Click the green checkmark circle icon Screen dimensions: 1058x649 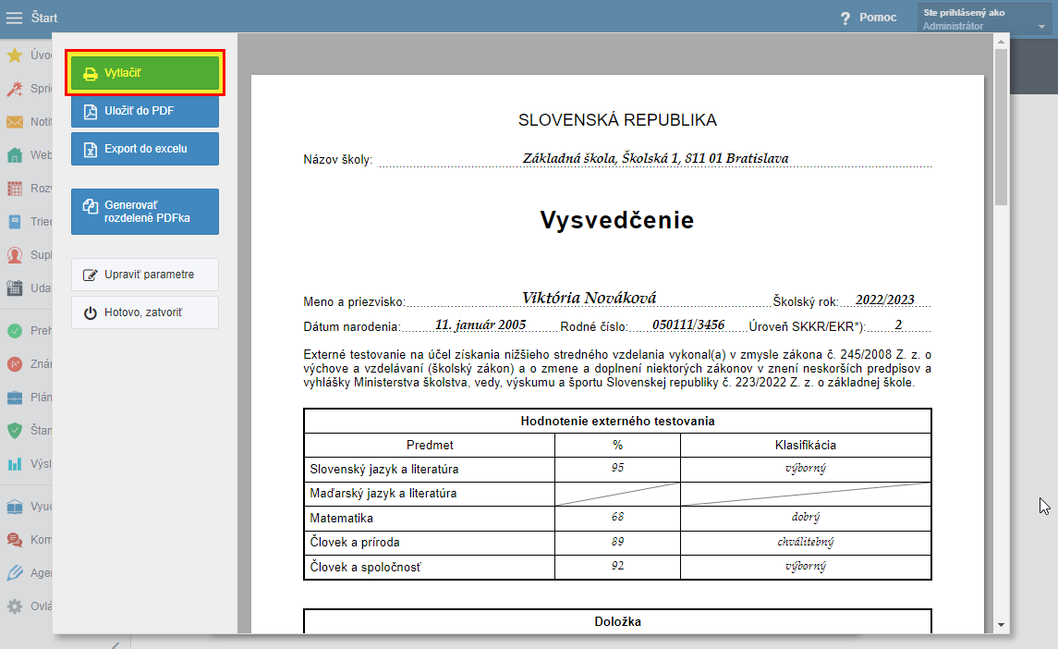(14, 331)
